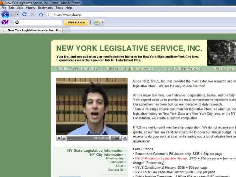236x177 pixels.
Task: Open the navigation history dropdown arrow
Action: 18,14
